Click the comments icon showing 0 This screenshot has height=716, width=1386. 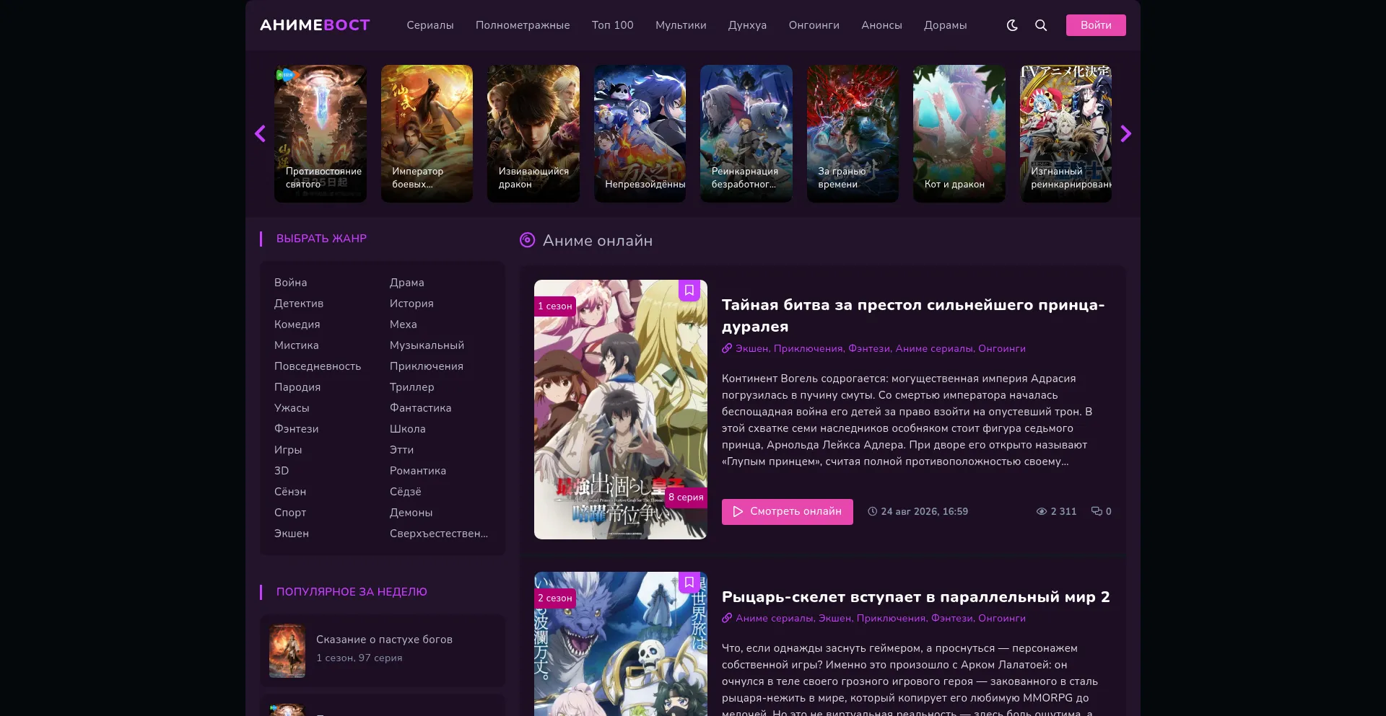pos(1097,511)
